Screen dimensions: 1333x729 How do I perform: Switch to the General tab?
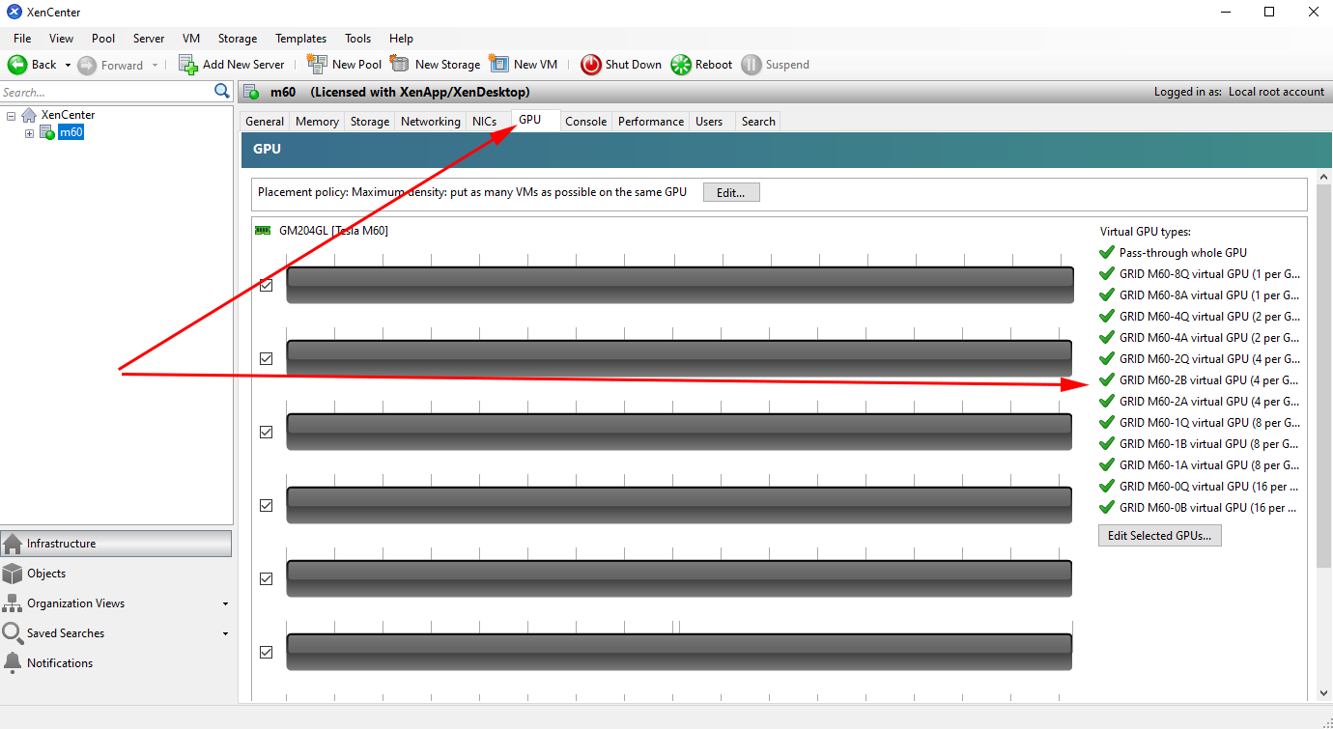(x=265, y=122)
